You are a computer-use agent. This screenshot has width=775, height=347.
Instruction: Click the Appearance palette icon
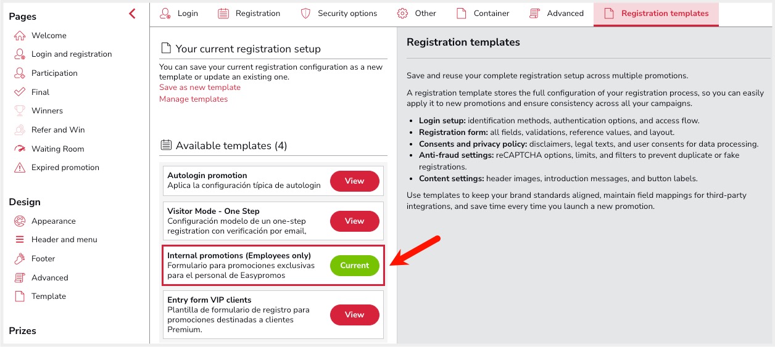click(x=20, y=221)
